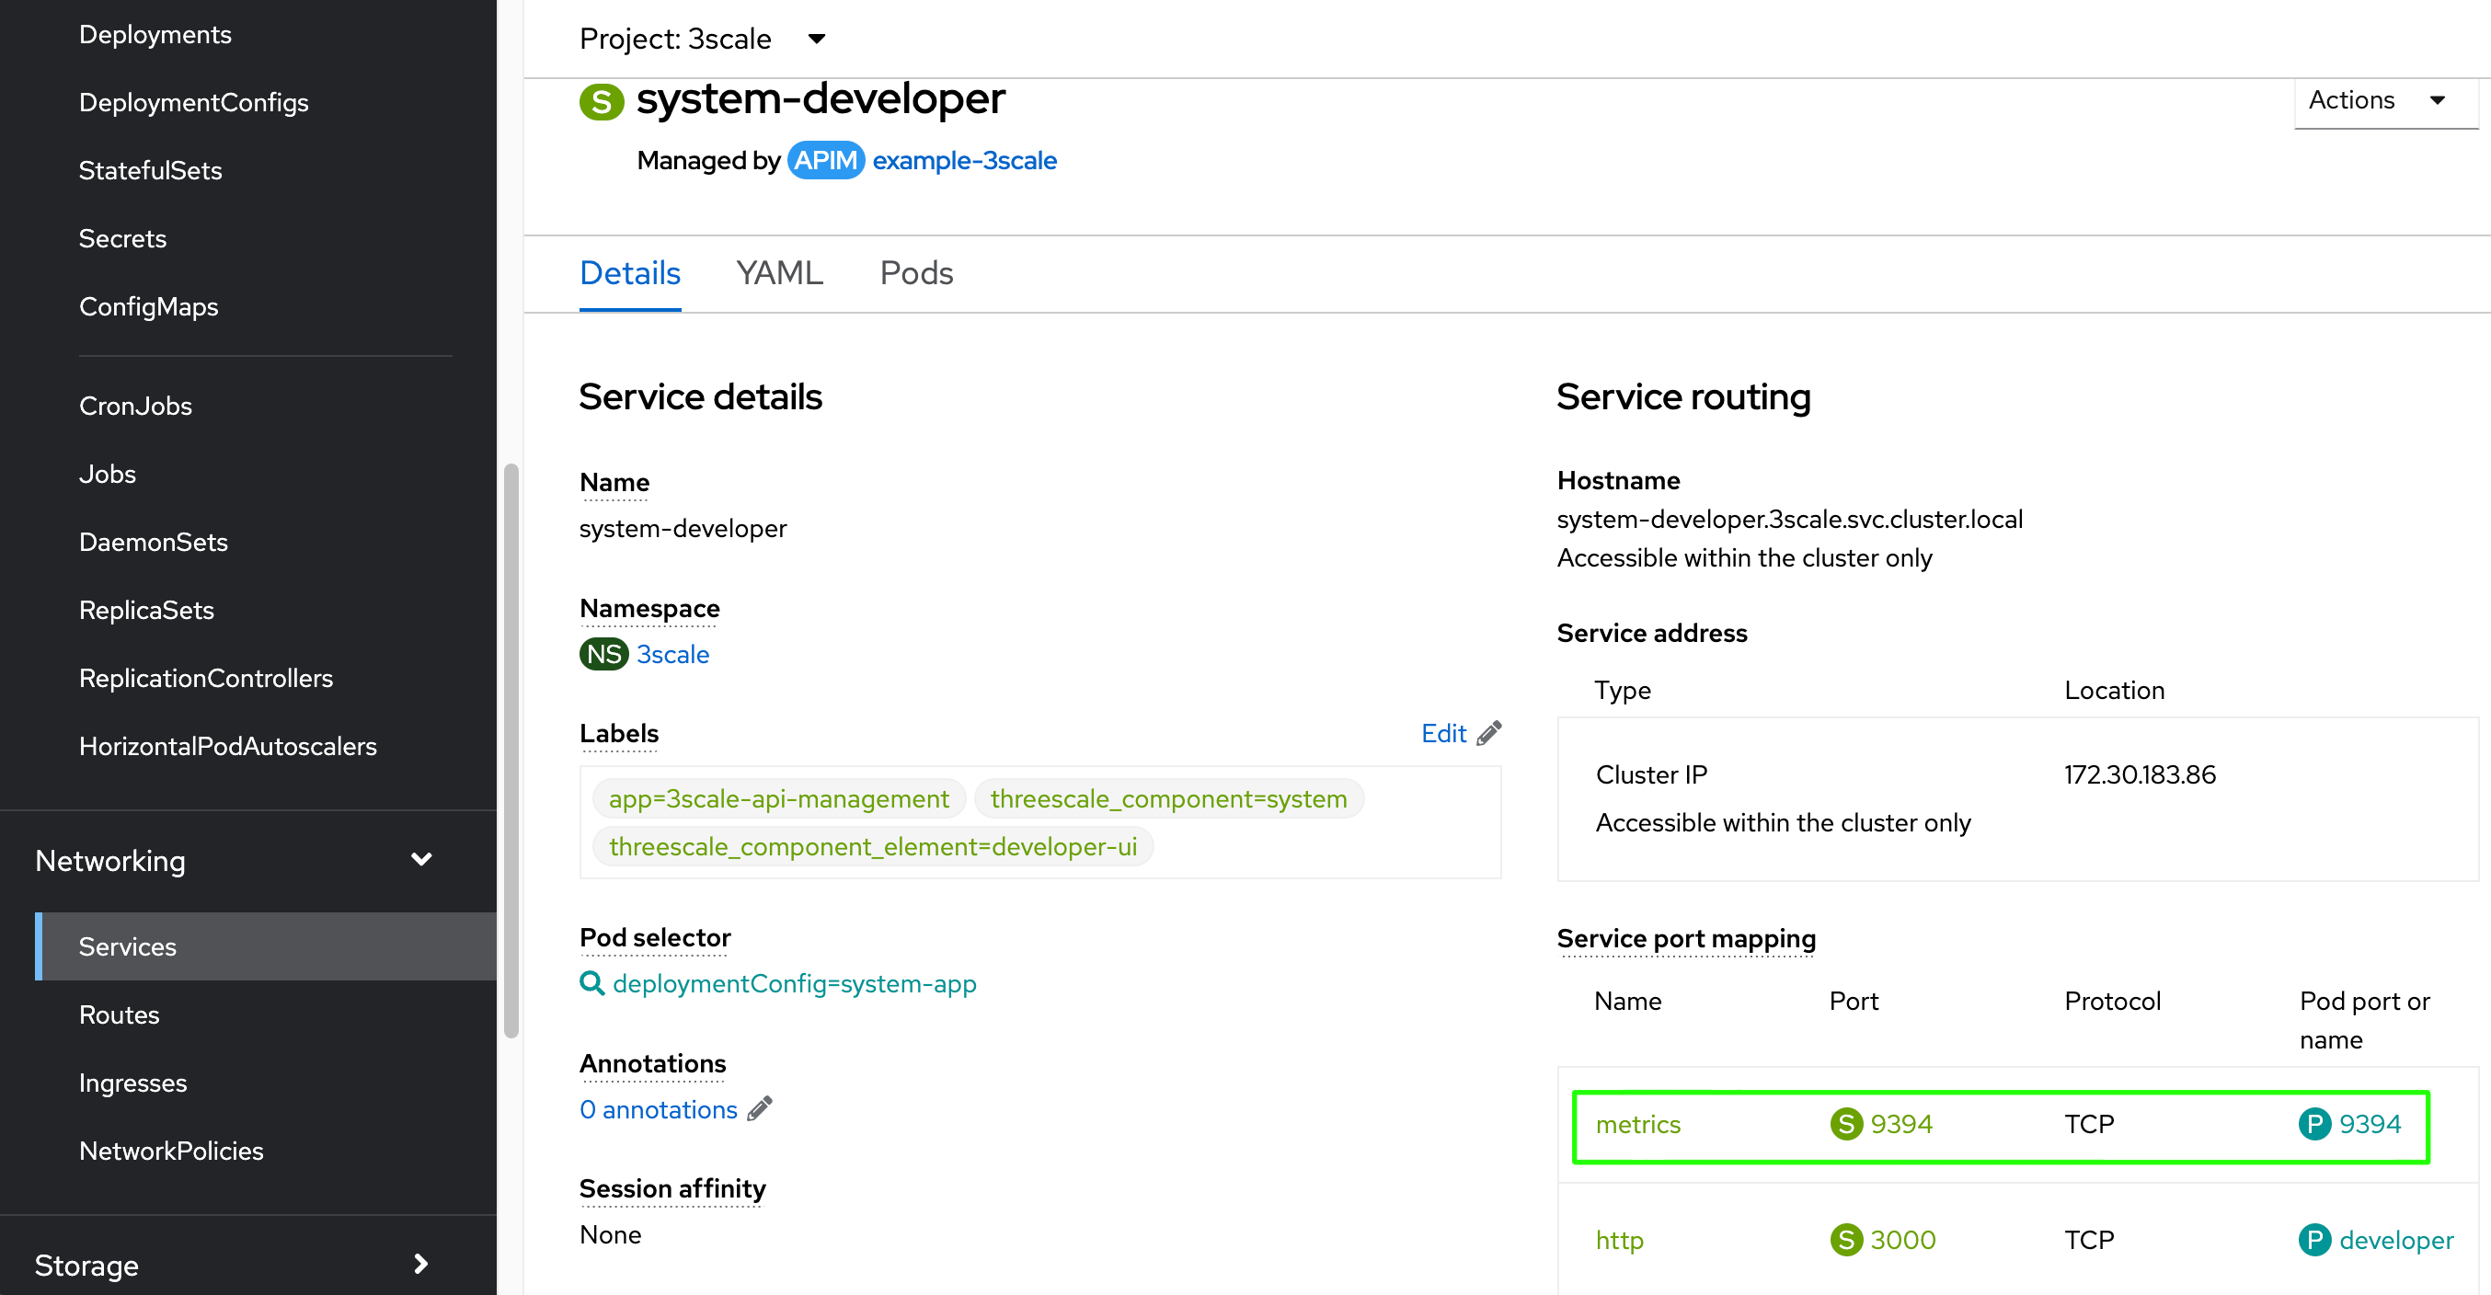Open the 3scale namespace link
Screen dimensions: 2491x1295
point(673,655)
